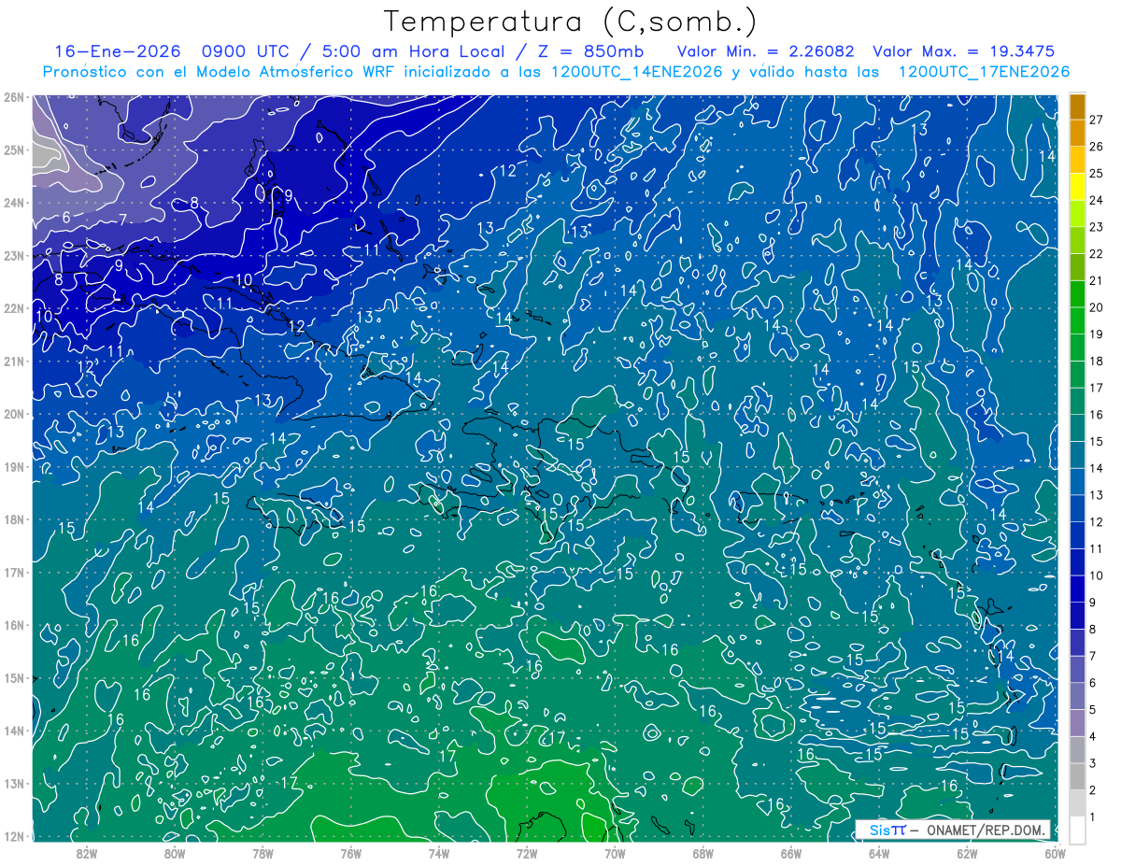Click the 66W longitude axis label

pyautogui.click(x=790, y=853)
